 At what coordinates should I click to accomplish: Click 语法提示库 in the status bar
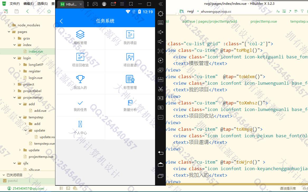tap(288, 189)
